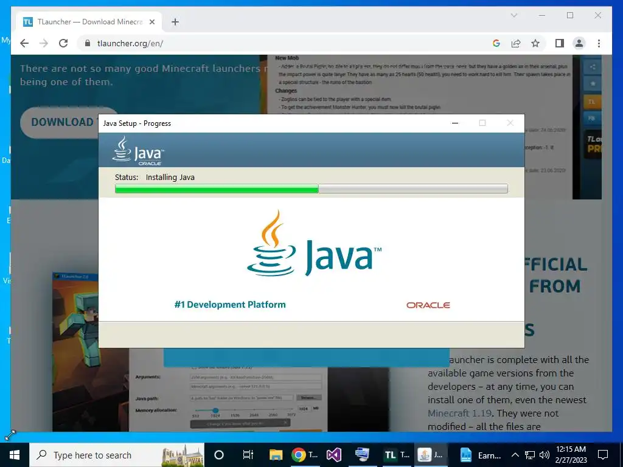This screenshot has width=623, height=467.
Task: Click the Google icon in the address bar
Action: coord(496,43)
